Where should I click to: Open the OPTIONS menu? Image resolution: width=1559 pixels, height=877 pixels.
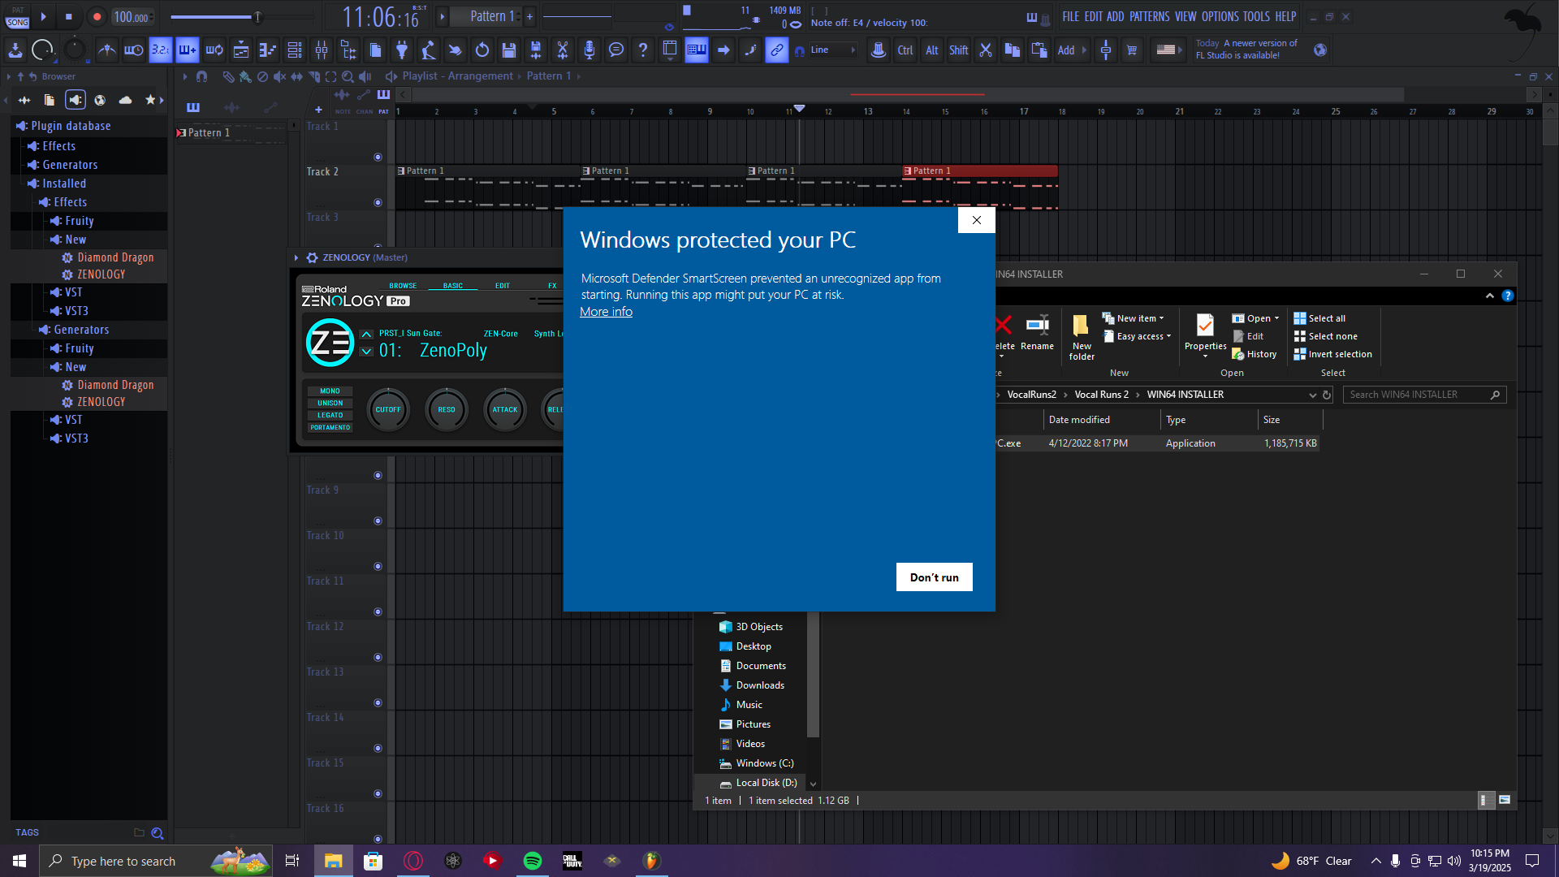[x=1220, y=16]
